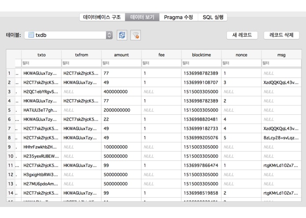Select blocktime cell 1536998519858
The image size is (306, 218).
tap(201, 193)
